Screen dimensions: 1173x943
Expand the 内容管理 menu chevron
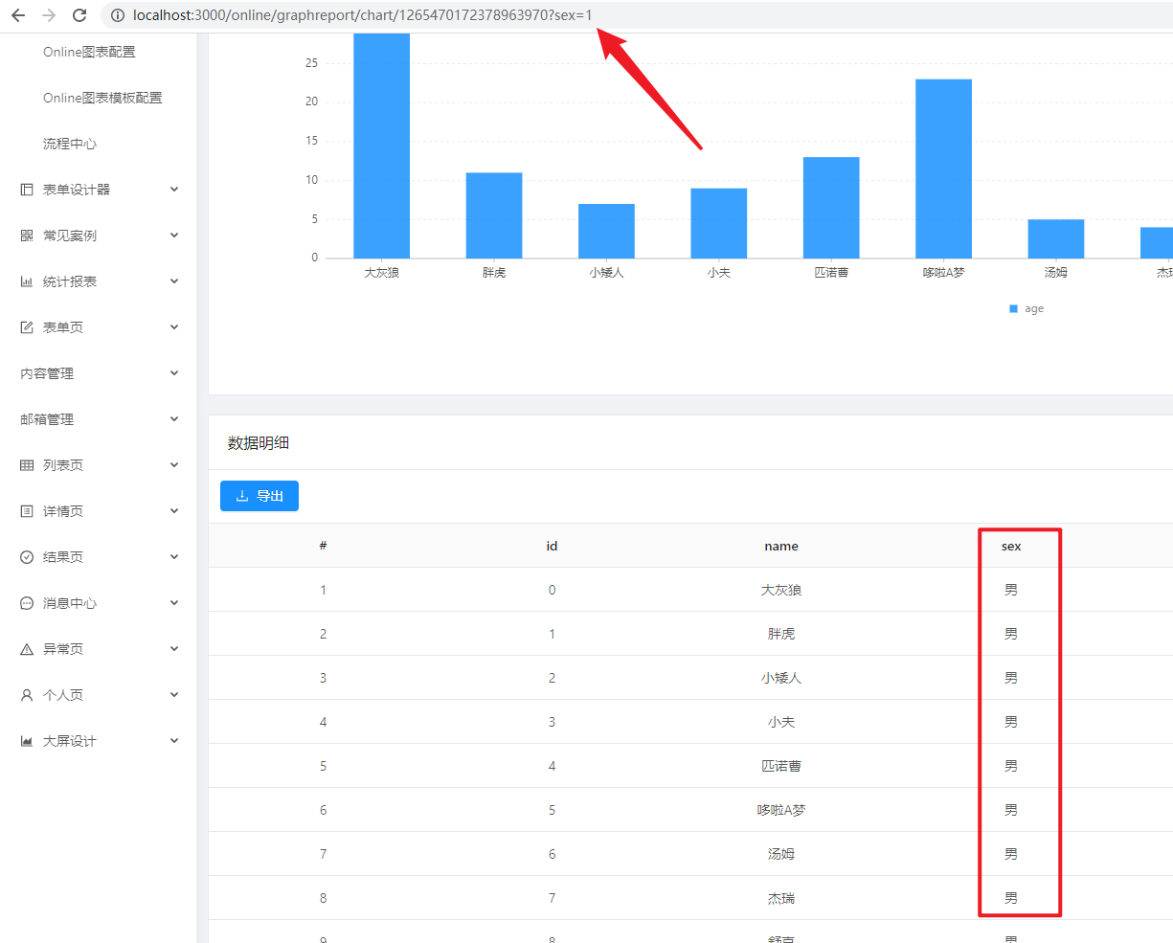(174, 373)
